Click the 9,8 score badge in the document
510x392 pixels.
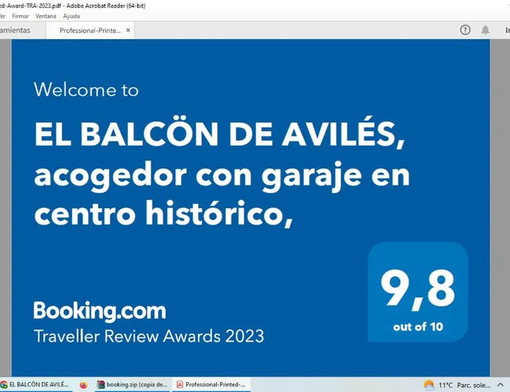[x=418, y=292]
